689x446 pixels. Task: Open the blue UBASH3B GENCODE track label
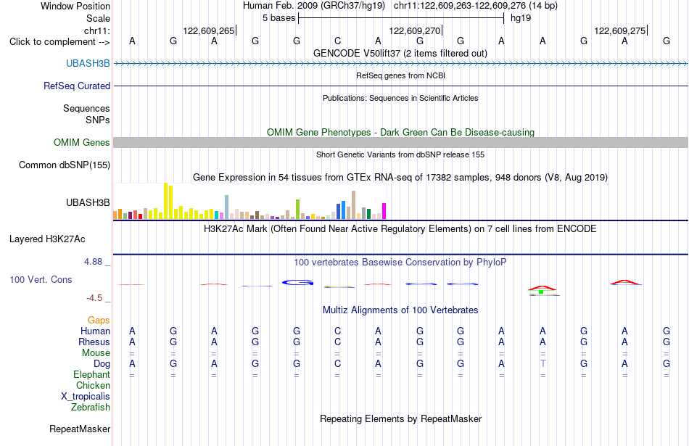click(x=88, y=63)
